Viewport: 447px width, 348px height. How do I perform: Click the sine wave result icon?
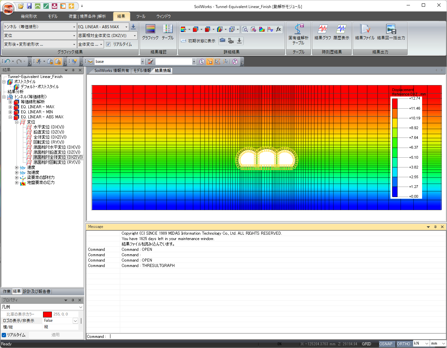pos(270,29)
